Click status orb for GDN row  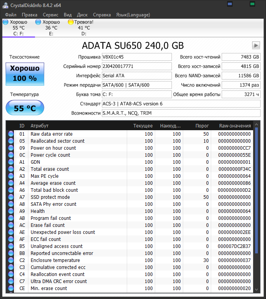pos(11,162)
